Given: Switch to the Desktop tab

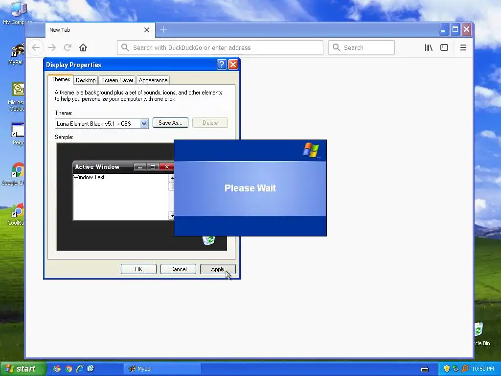Looking at the screenshot, I should (86, 80).
